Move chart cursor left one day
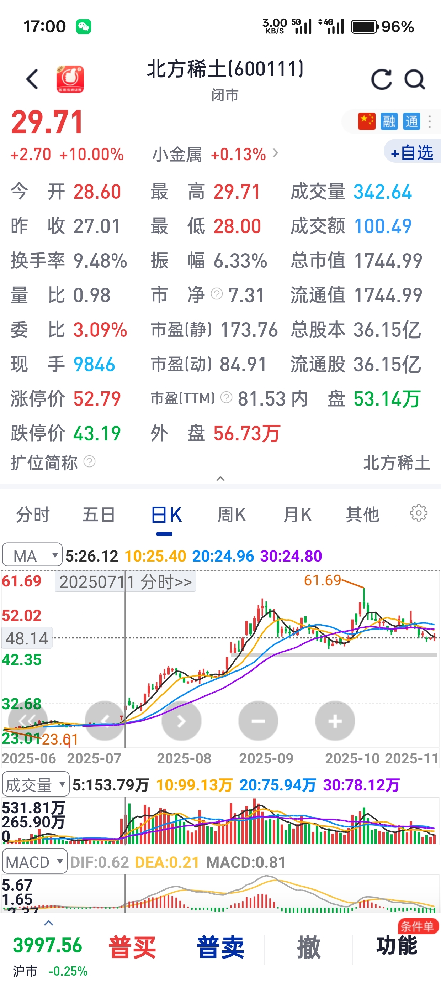This screenshot has height=987, width=441. pos(105,721)
